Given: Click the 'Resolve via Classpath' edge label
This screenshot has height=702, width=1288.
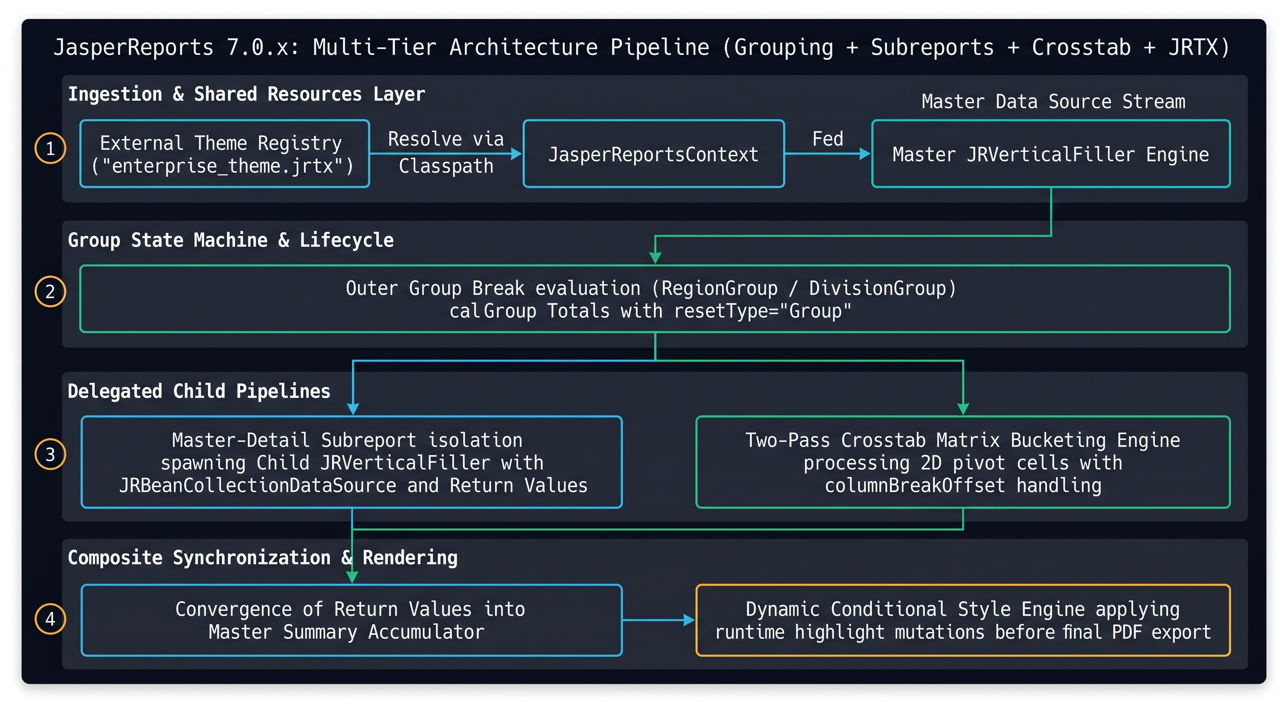Looking at the screenshot, I should click(446, 152).
